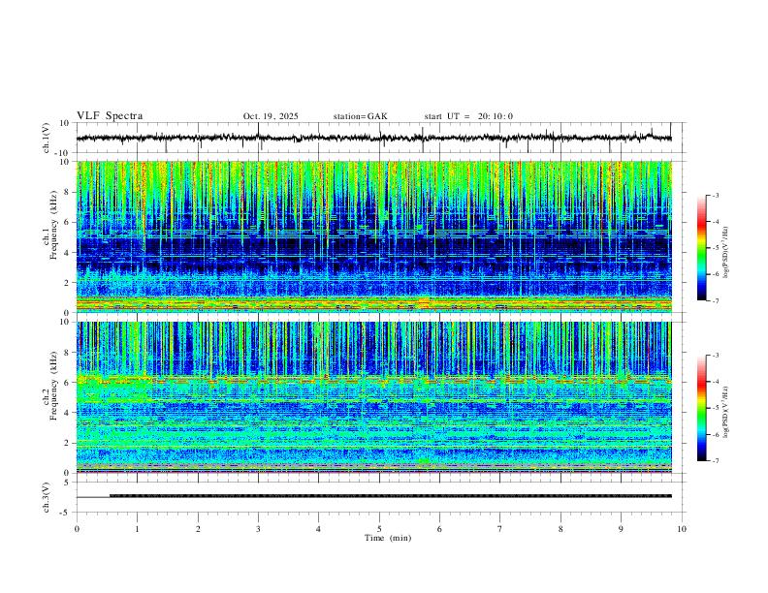Click the "1" minute tick label

click(137, 529)
